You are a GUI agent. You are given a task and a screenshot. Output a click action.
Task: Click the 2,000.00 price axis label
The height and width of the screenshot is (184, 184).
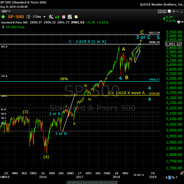click(174, 130)
